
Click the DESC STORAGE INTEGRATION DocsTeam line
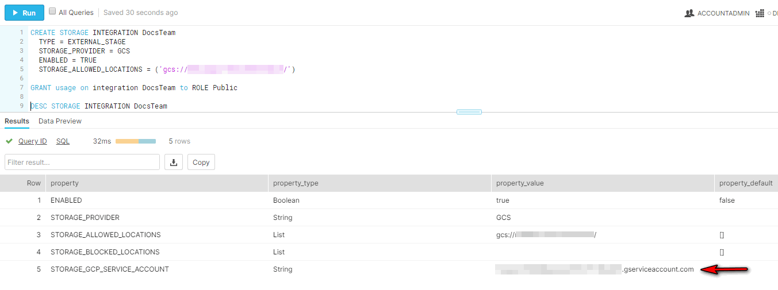point(99,106)
